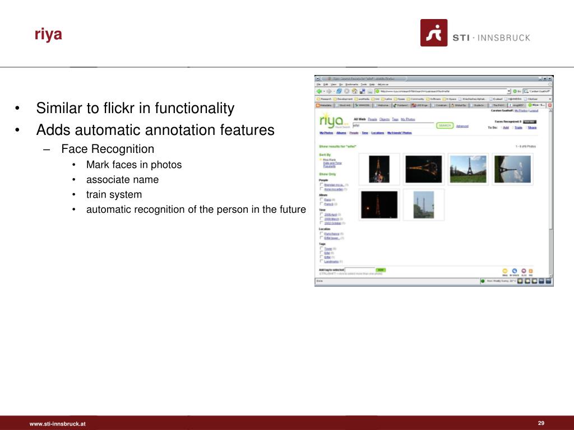Click the www.sti-innsbruck.at footer text

coord(58,424)
